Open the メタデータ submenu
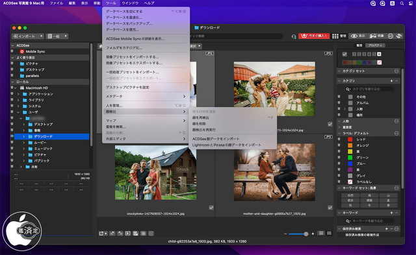416x255 pixels. pos(146,97)
